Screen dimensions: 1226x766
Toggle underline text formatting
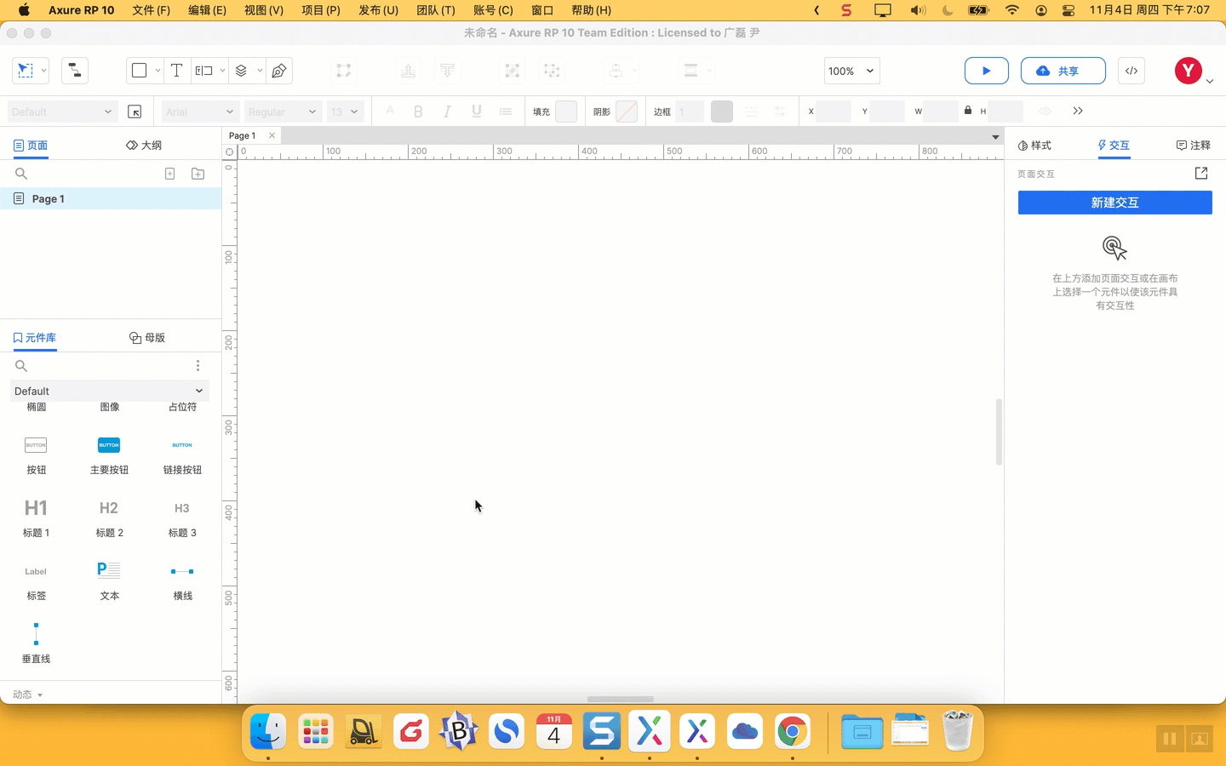tap(476, 111)
